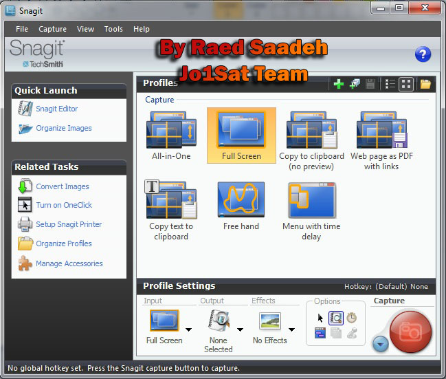Toggle preview in editor option
The height and width of the screenshot is (379, 446).
pyautogui.click(x=335, y=318)
